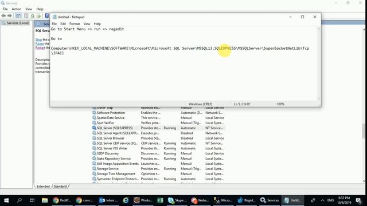Select SSDP Discovery service row
The width and height of the screenshot is (367, 206).
tap(158, 153)
